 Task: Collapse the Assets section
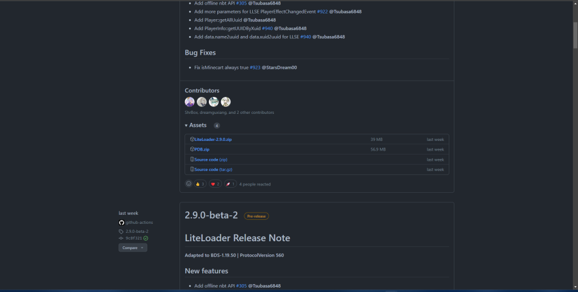(x=196, y=125)
